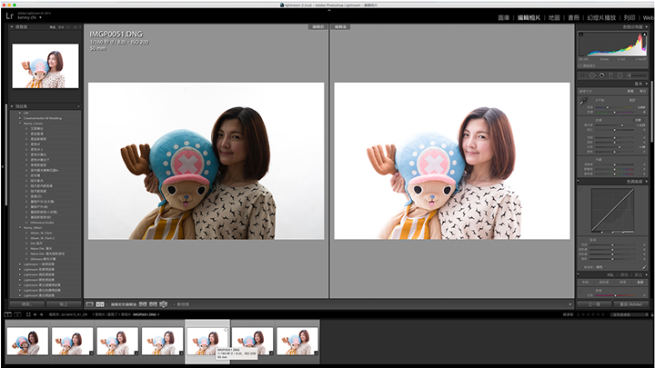Click the 貼上 button
The image size is (655, 368).
point(64,304)
